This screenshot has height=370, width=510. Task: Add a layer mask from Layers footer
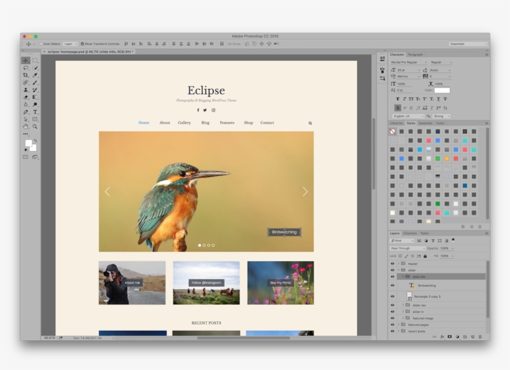(450, 337)
